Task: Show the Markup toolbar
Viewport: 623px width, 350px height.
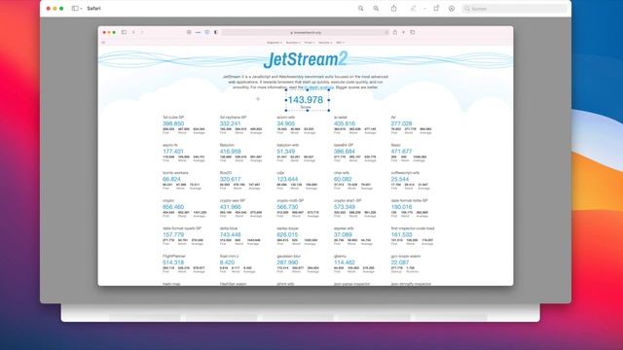Action: pyautogui.click(x=452, y=9)
